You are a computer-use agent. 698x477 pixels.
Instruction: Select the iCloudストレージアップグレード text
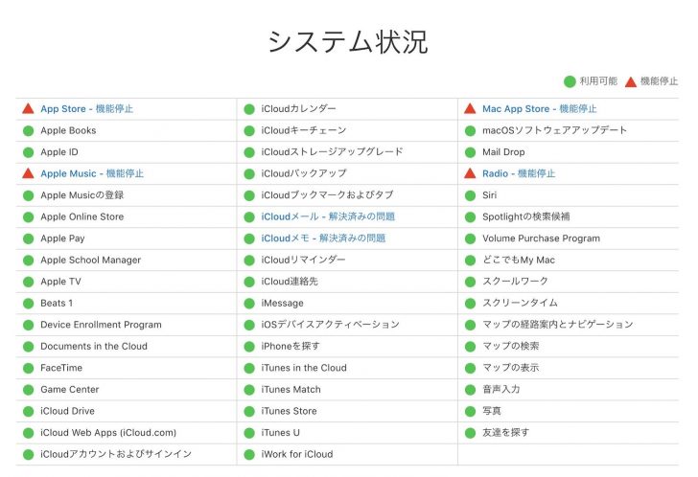pos(332,152)
